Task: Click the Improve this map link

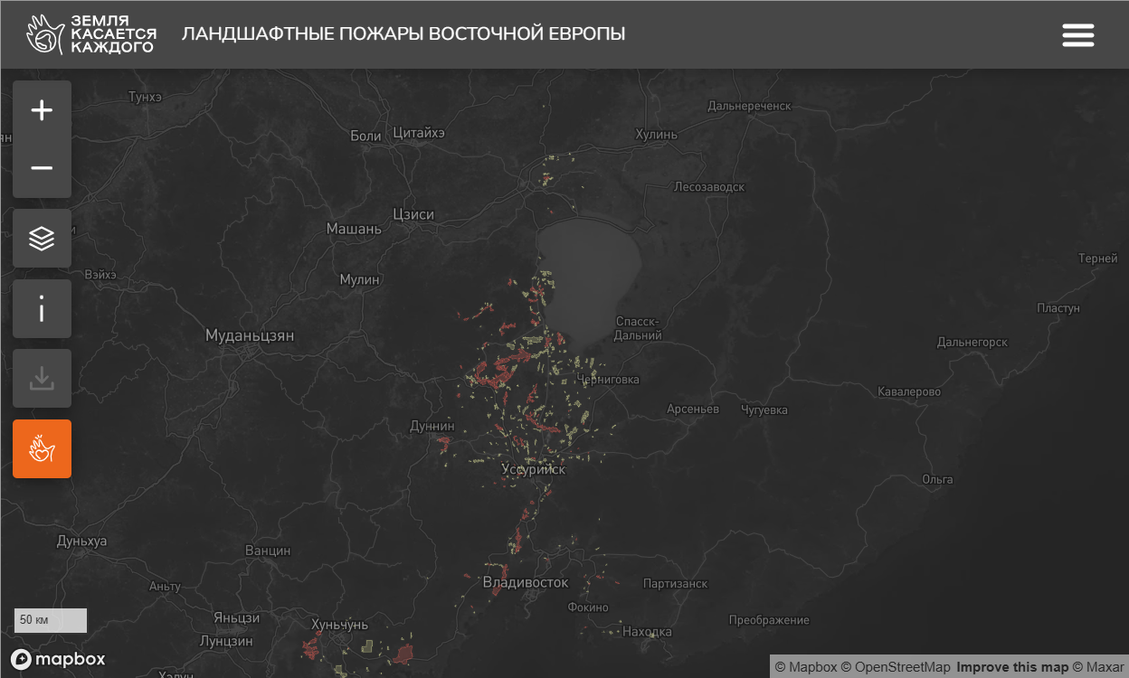Action: coord(1012,667)
